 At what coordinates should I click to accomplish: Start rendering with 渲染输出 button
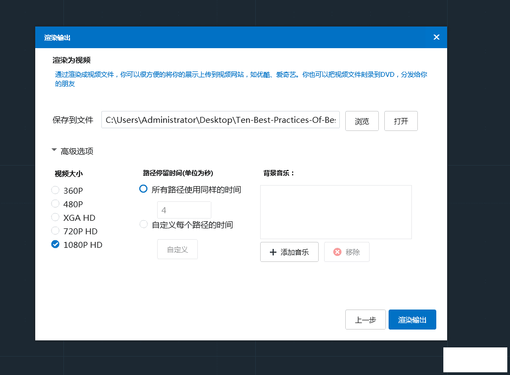click(412, 320)
